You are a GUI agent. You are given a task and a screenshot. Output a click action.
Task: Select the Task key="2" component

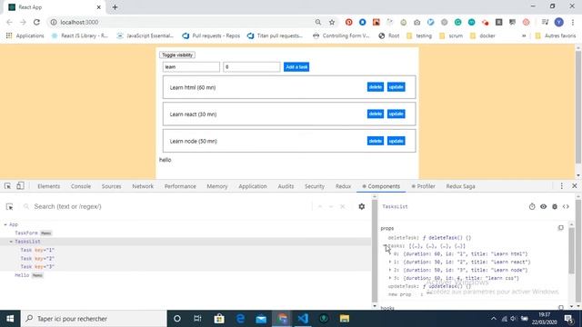click(37, 258)
